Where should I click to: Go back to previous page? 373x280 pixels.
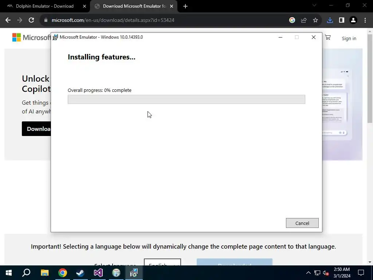click(8, 20)
